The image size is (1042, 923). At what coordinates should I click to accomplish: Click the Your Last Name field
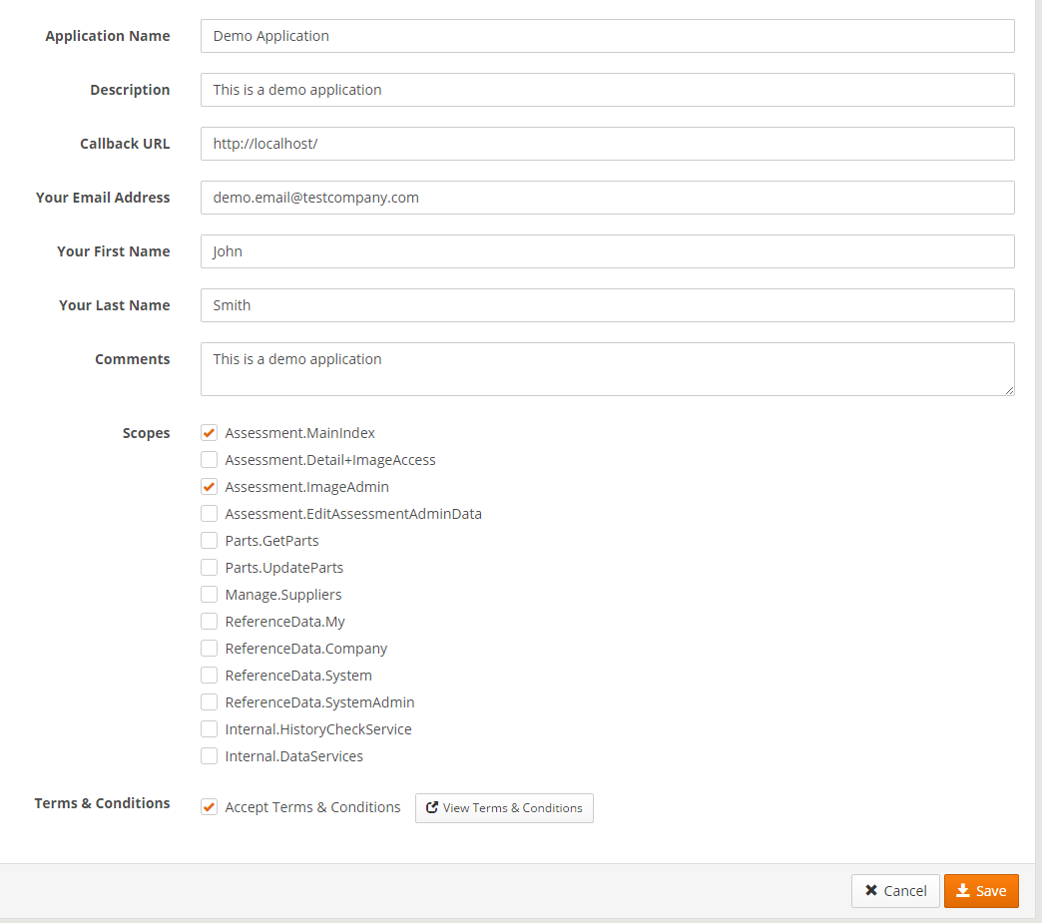(608, 305)
